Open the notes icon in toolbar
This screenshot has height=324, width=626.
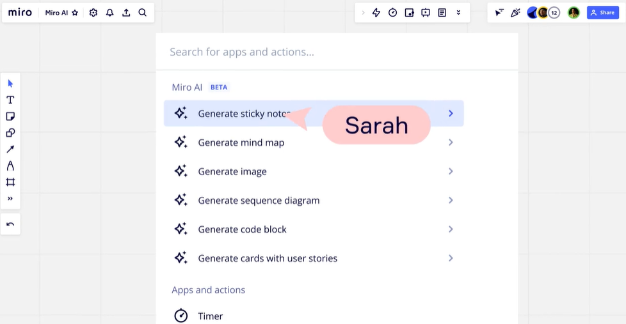tap(442, 13)
